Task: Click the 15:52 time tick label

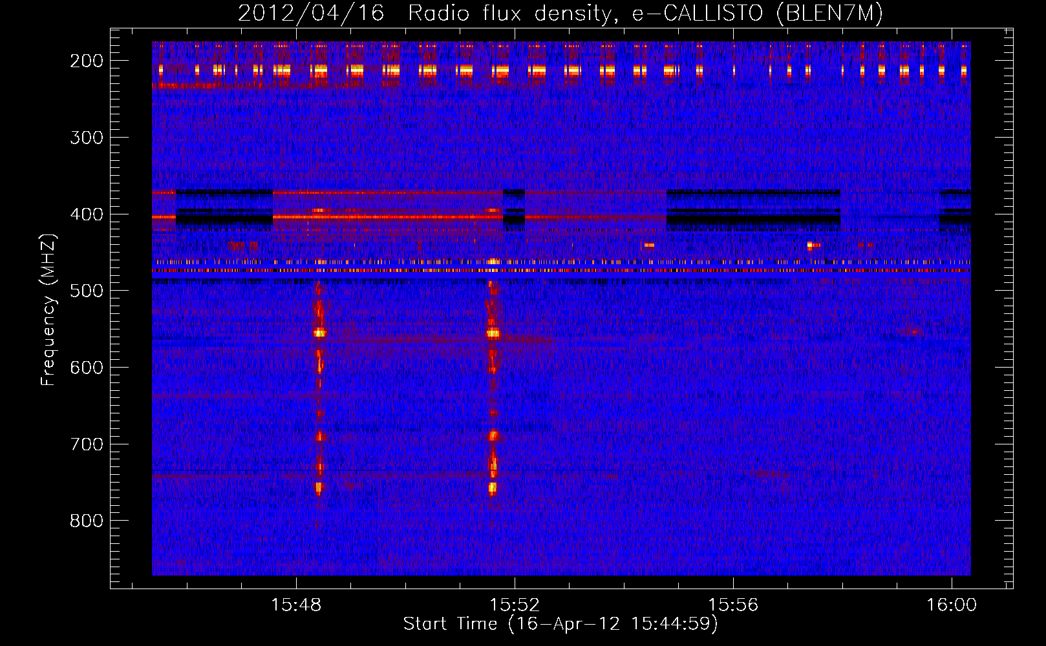Action: (x=515, y=605)
